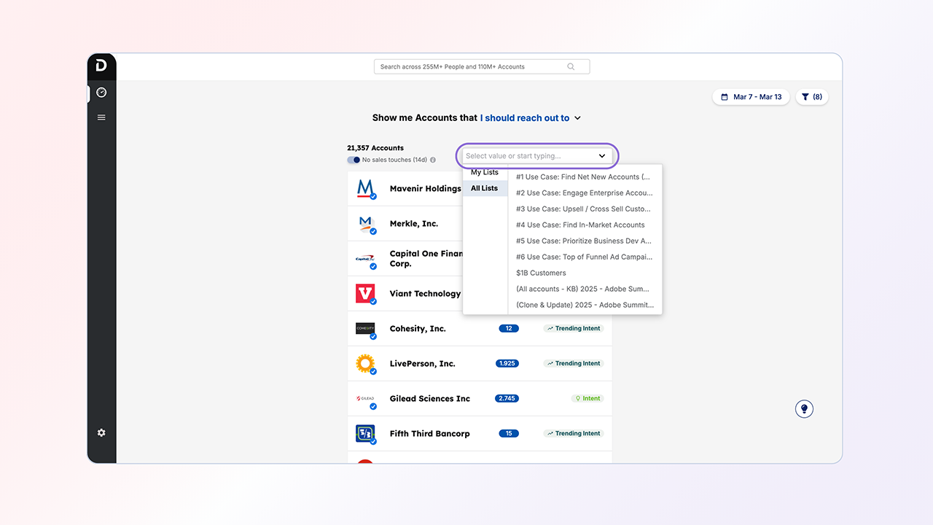The image size is (933, 525).
Task: Click the Fifth Third Bancorp logo
Action: [x=365, y=434]
